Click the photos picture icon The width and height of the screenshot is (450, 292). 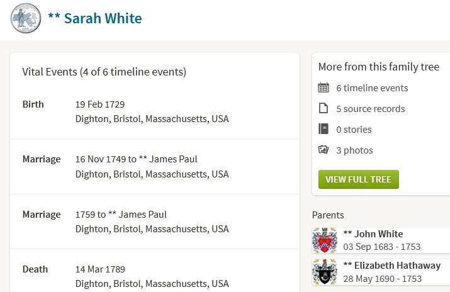point(323,150)
